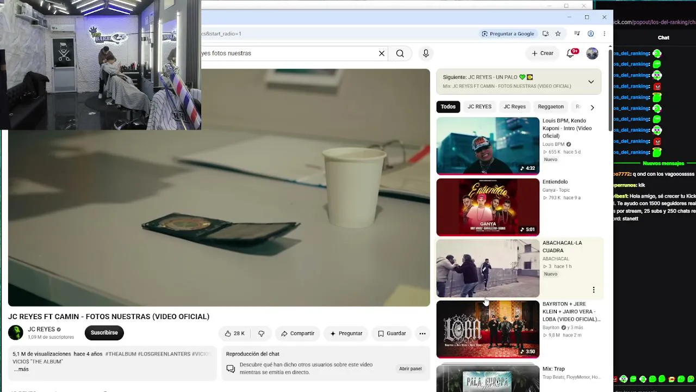696x392 pixels.
Task: Share the video via Compartir
Action: (298, 333)
